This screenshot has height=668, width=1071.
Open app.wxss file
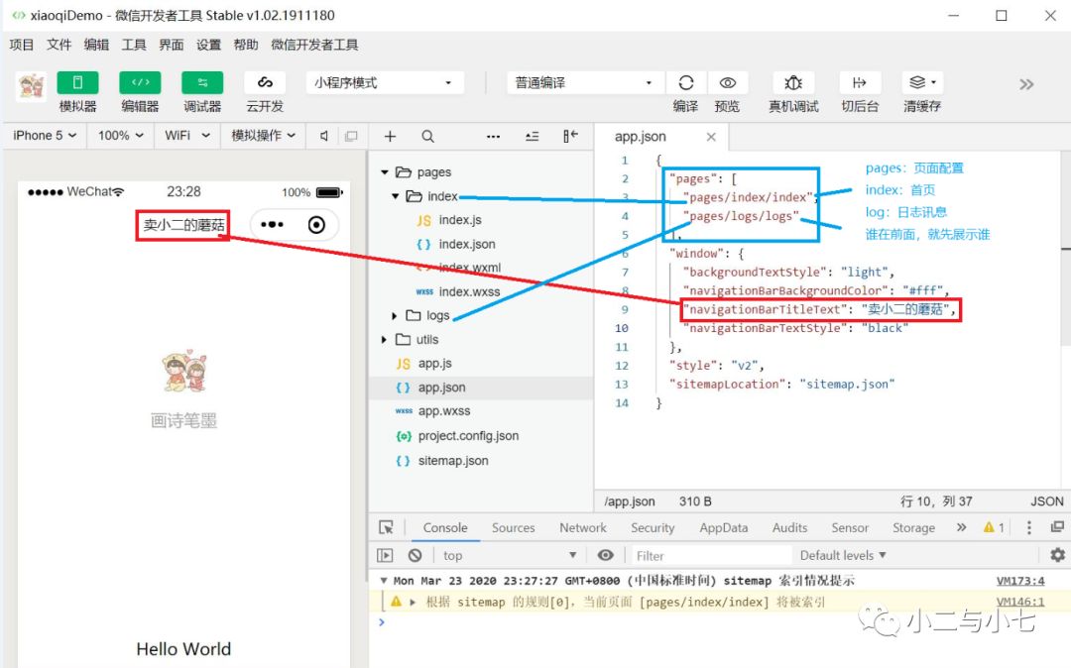point(444,410)
